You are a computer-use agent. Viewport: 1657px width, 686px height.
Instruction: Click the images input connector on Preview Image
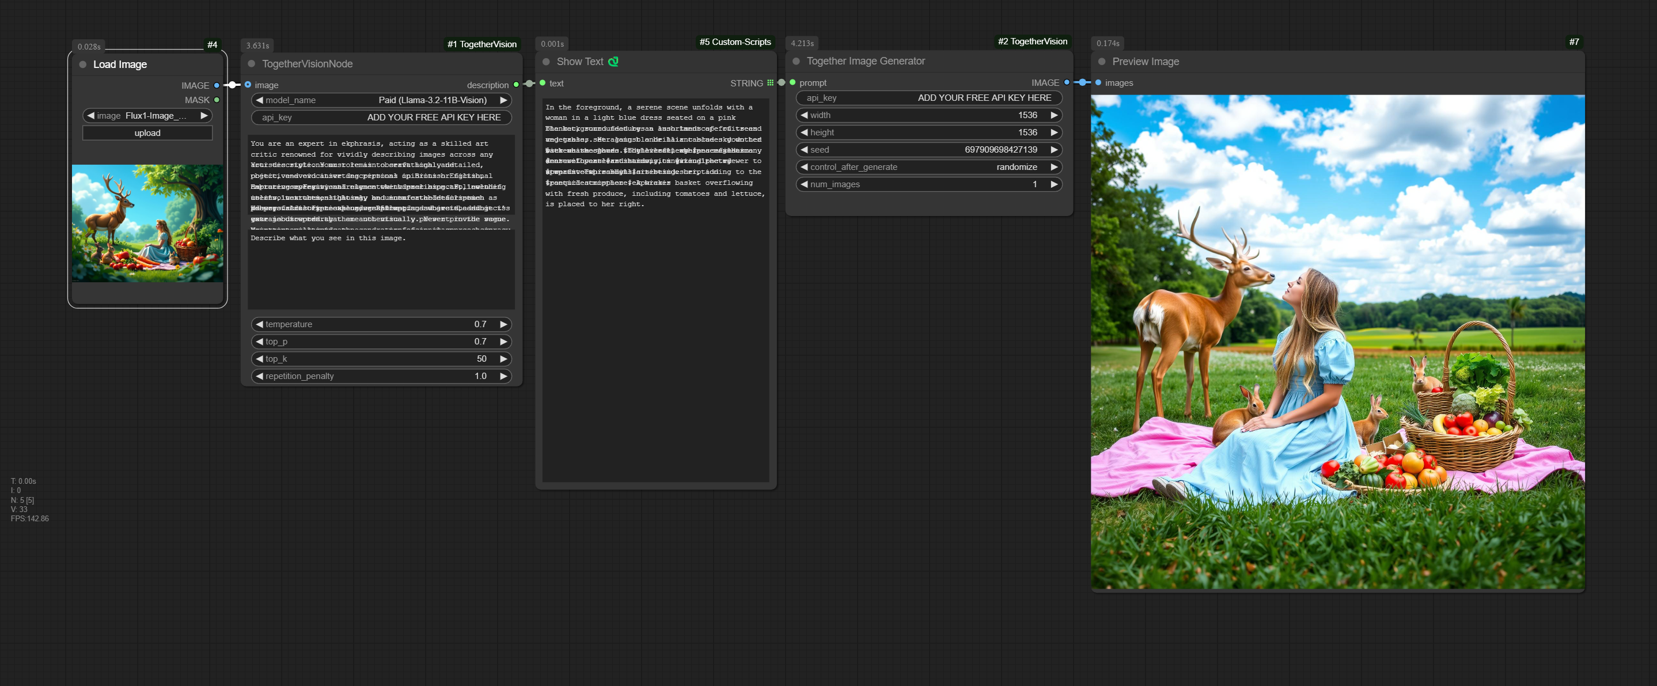pyautogui.click(x=1098, y=82)
